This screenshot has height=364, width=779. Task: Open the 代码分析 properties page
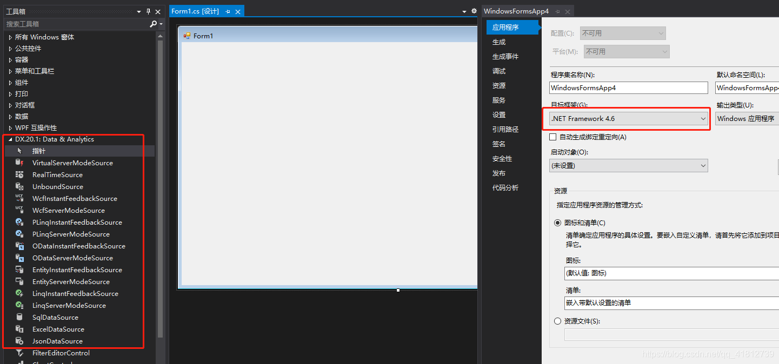pyautogui.click(x=505, y=187)
